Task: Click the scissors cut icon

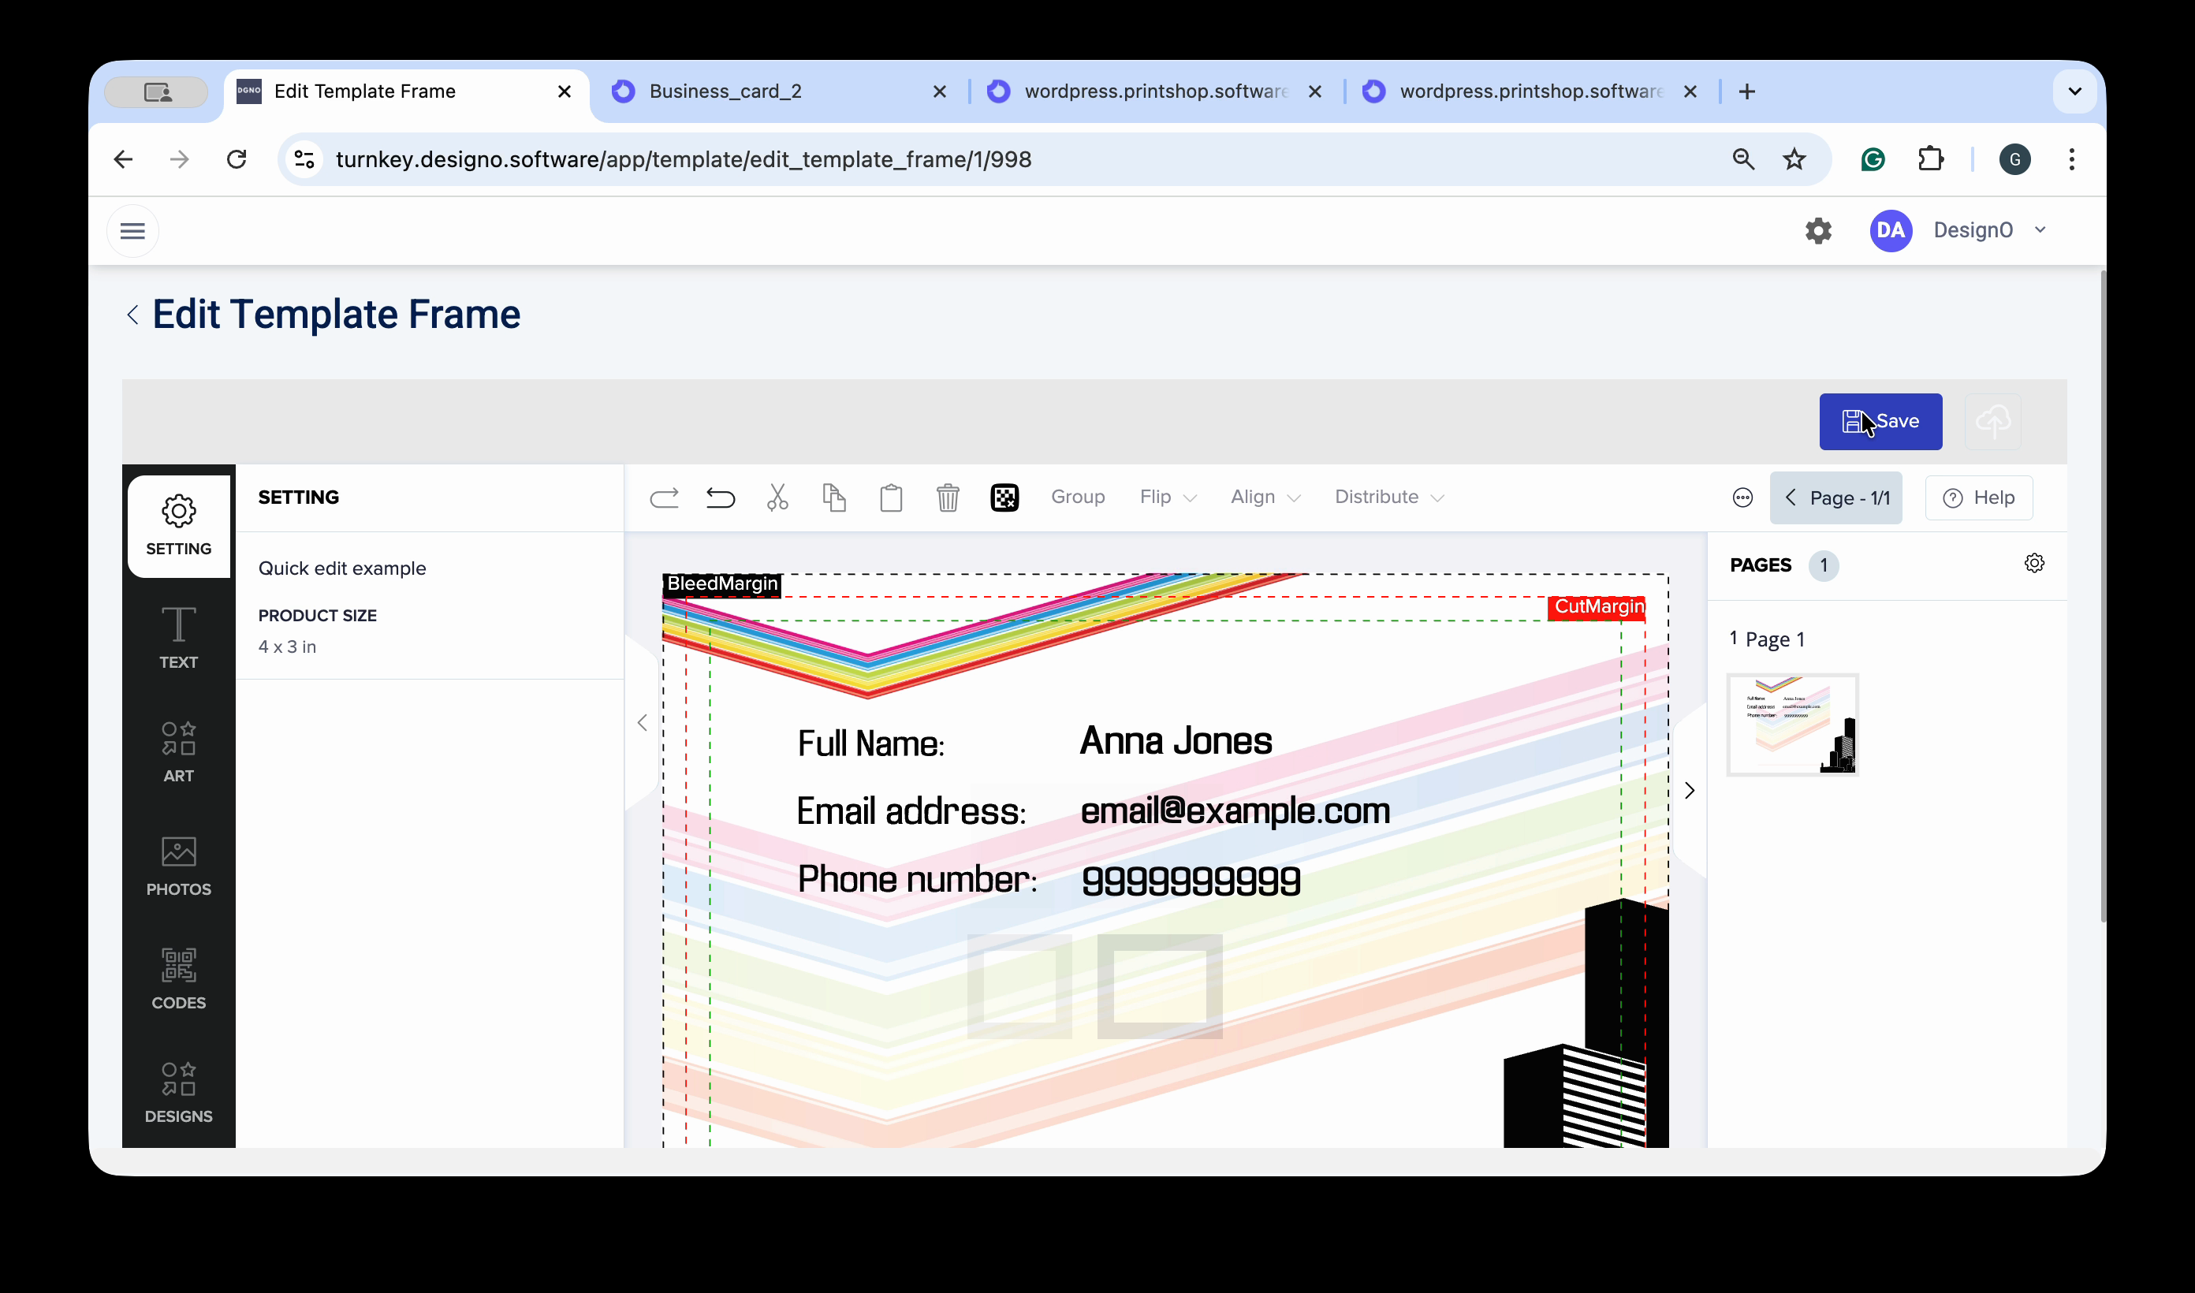Action: click(777, 497)
